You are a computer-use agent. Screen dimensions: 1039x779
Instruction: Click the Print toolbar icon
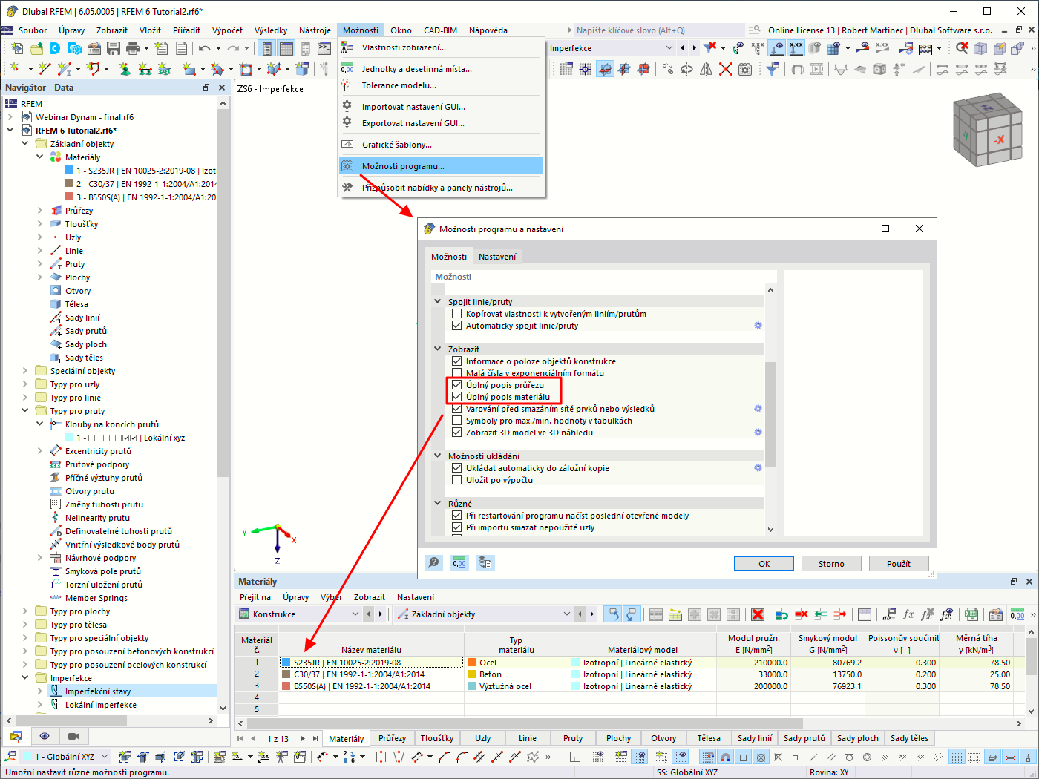pos(133,48)
